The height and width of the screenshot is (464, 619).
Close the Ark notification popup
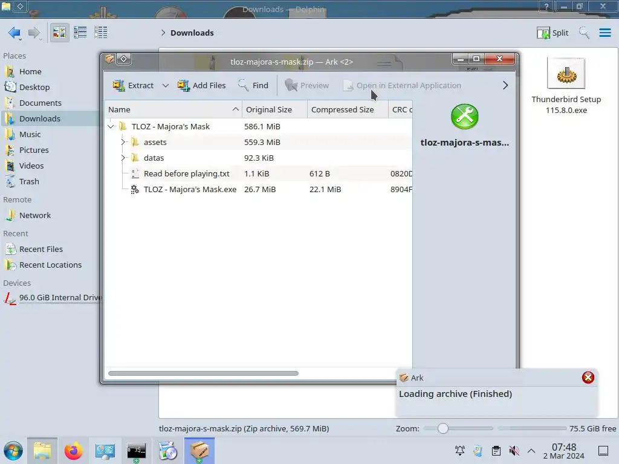pyautogui.click(x=588, y=378)
